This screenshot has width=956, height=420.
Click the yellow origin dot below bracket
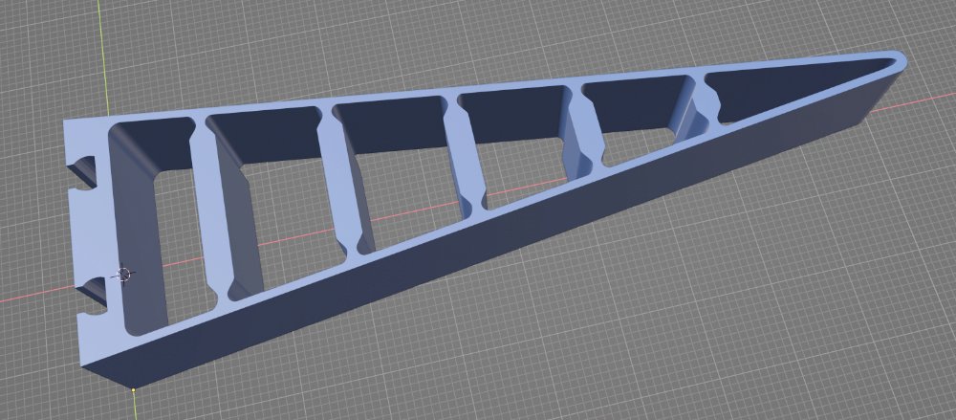click(x=134, y=388)
